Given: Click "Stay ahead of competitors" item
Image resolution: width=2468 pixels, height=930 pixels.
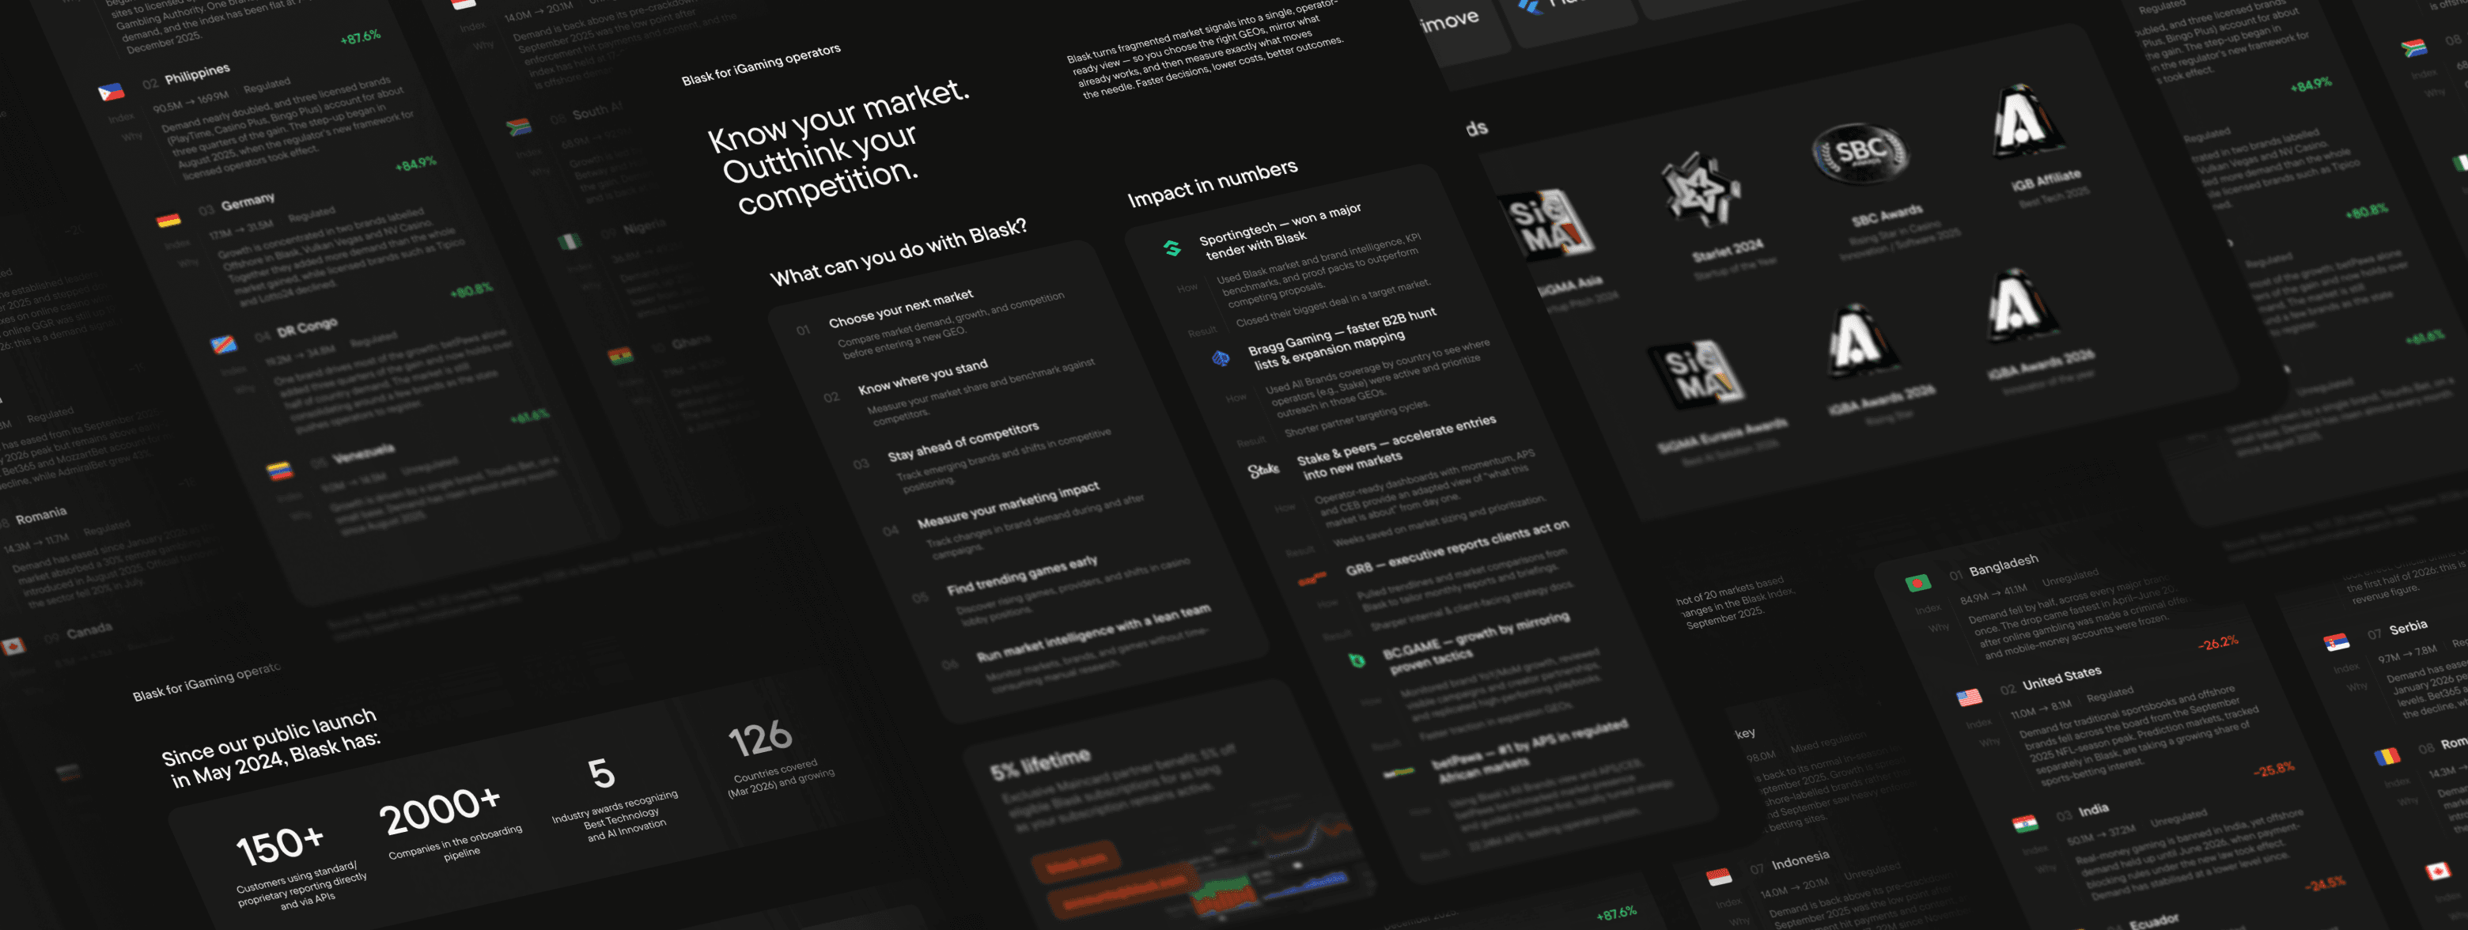Looking at the screenshot, I should [x=963, y=440].
